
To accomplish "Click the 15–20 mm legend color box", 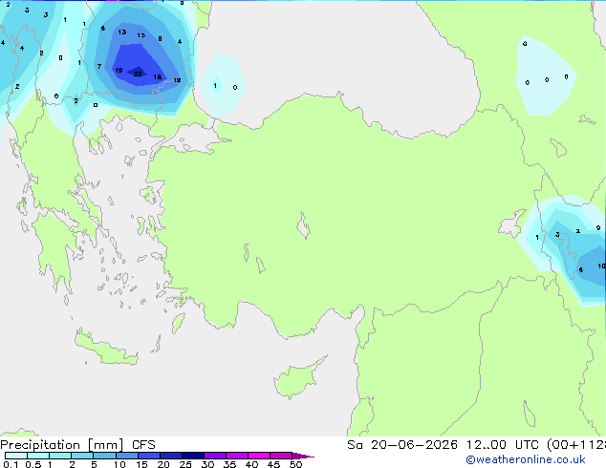I will (149, 456).
